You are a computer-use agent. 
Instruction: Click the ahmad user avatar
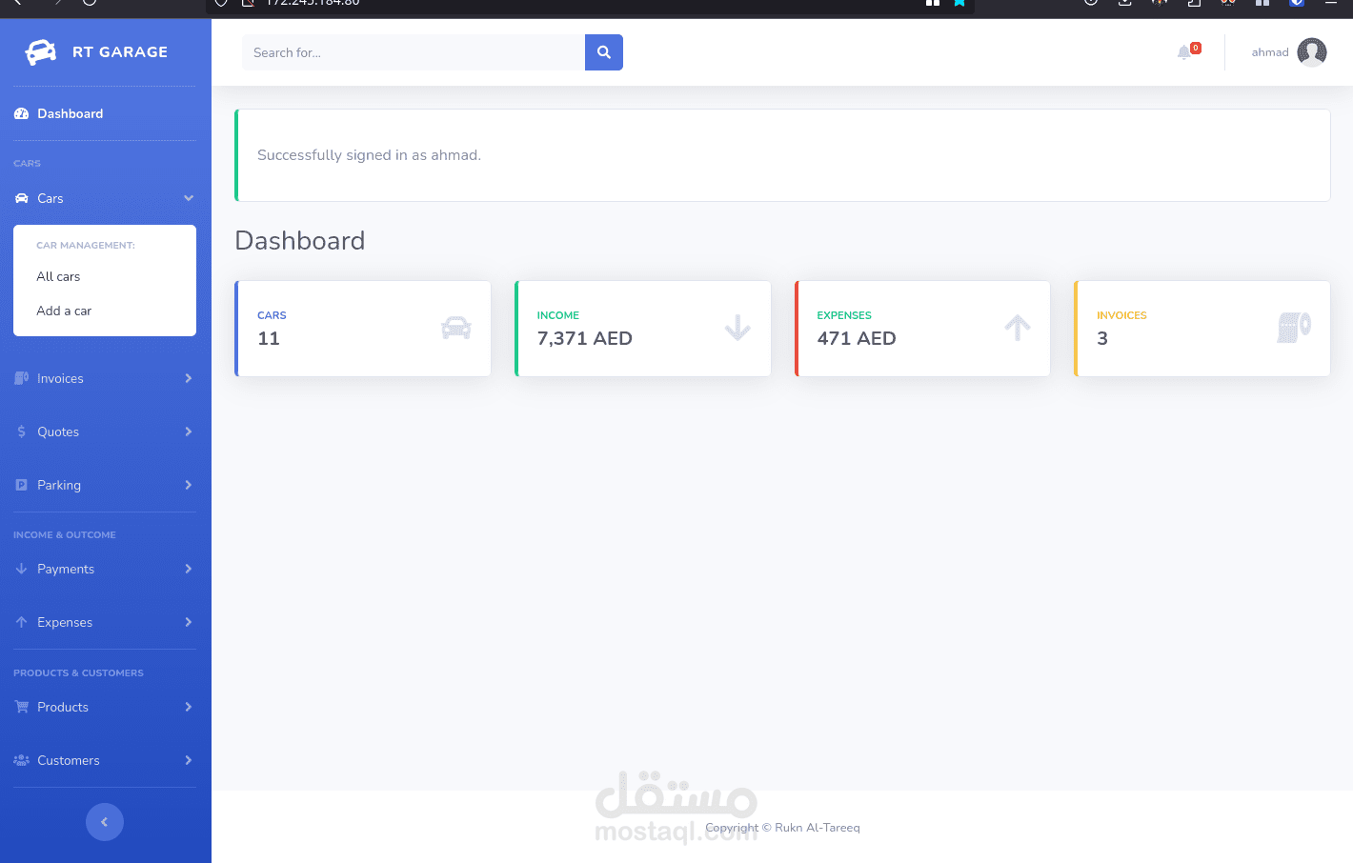[x=1312, y=52]
